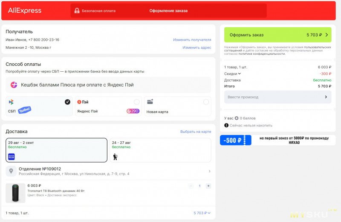Click the -500 ₽ promo banner НИХАО

point(278,140)
